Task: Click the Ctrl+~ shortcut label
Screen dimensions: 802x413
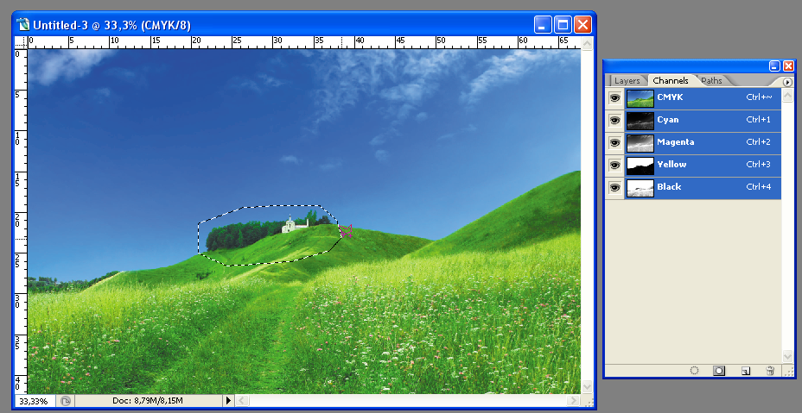Action: [759, 97]
